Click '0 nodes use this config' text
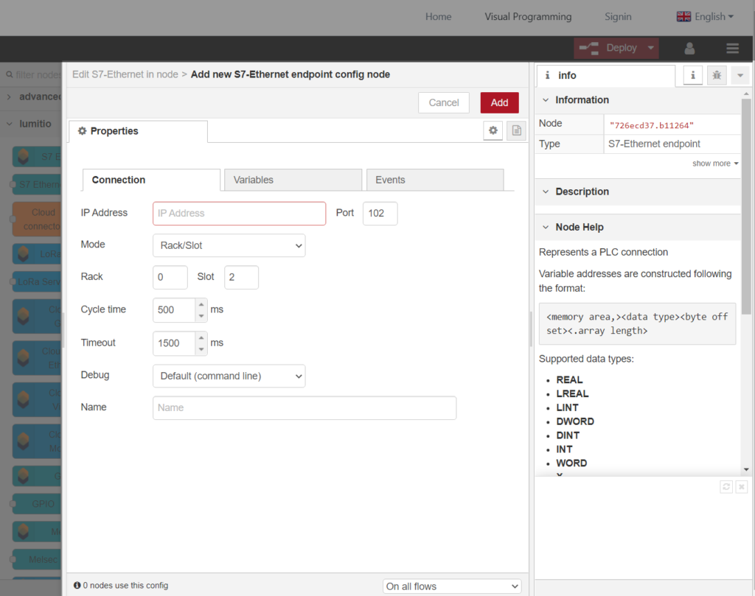 point(125,586)
